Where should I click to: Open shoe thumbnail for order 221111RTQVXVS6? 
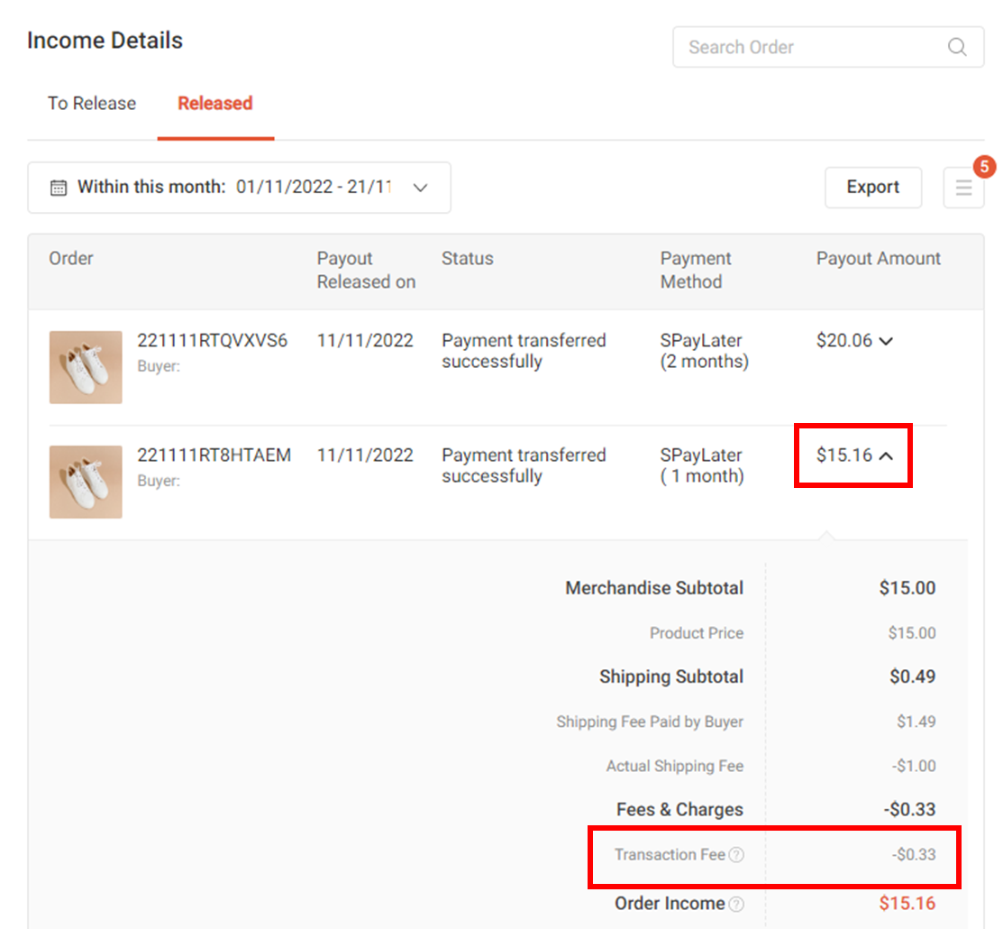[x=86, y=367]
